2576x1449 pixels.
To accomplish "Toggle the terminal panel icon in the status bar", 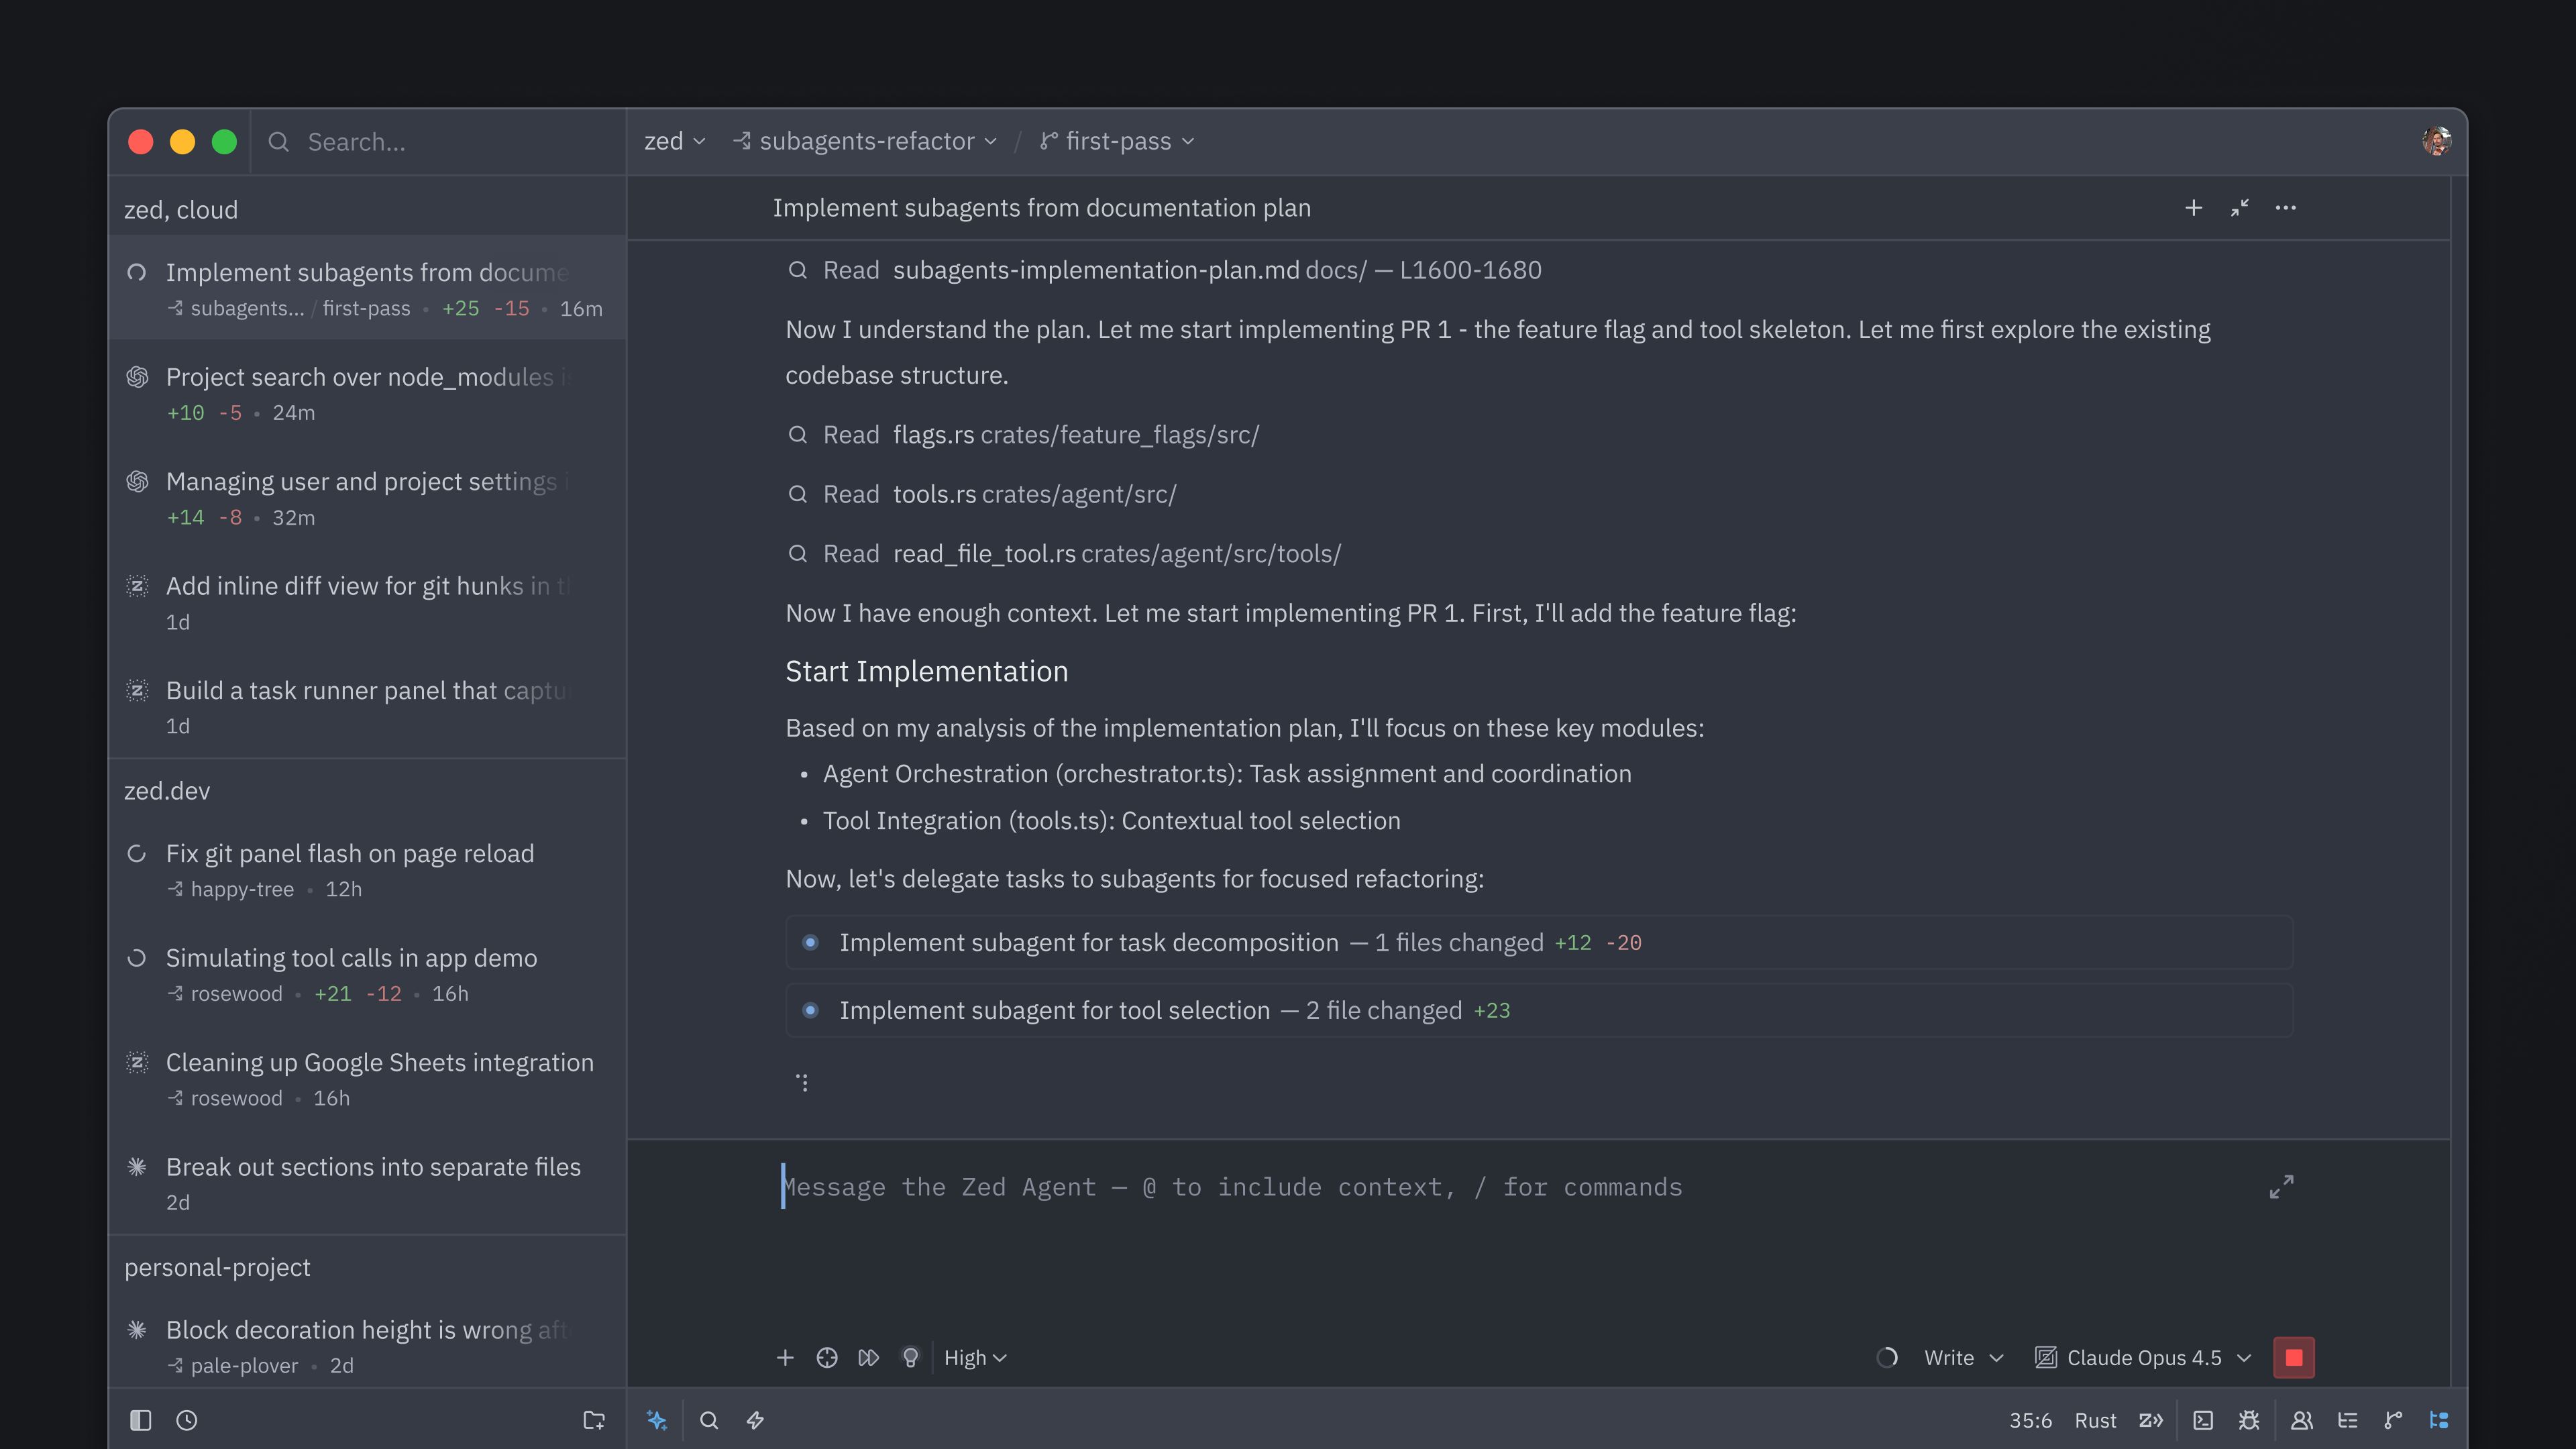I will pyautogui.click(x=2203, y=1420).
